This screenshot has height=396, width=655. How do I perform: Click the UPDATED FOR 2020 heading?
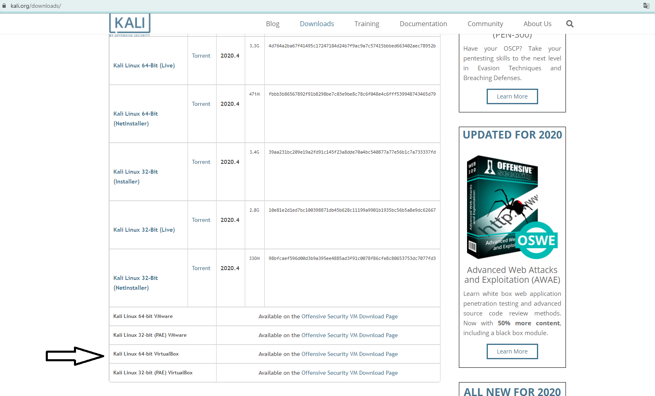coord(512,135)
